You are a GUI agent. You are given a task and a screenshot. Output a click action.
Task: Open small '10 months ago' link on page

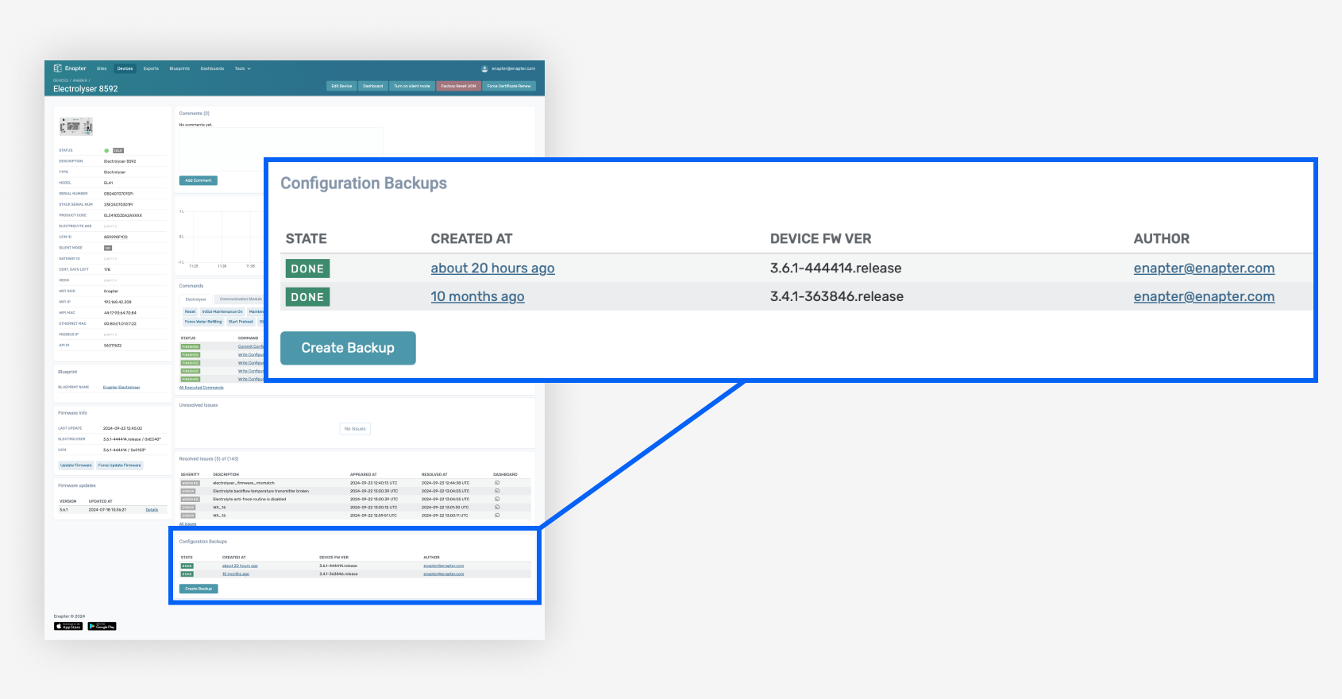tap(236, 574)
